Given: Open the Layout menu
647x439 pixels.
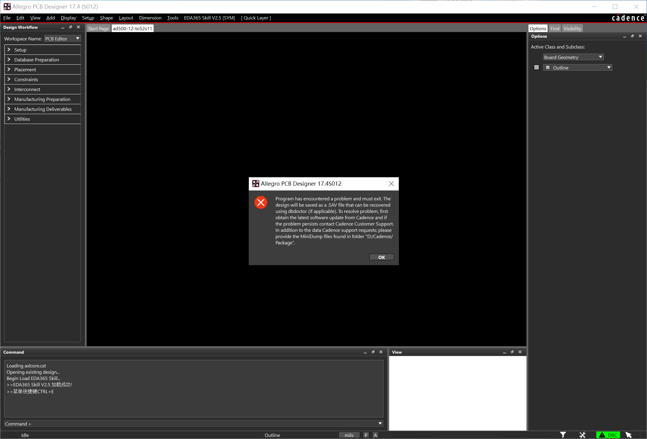Looking at the screenshot, I should [126, 18].
